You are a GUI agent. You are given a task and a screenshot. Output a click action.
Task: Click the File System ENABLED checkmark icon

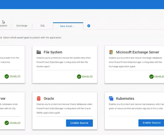[x=79, y=76]
